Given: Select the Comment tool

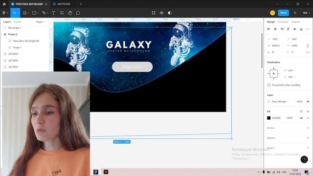Looking at the screenshot, I should [78, 13].
